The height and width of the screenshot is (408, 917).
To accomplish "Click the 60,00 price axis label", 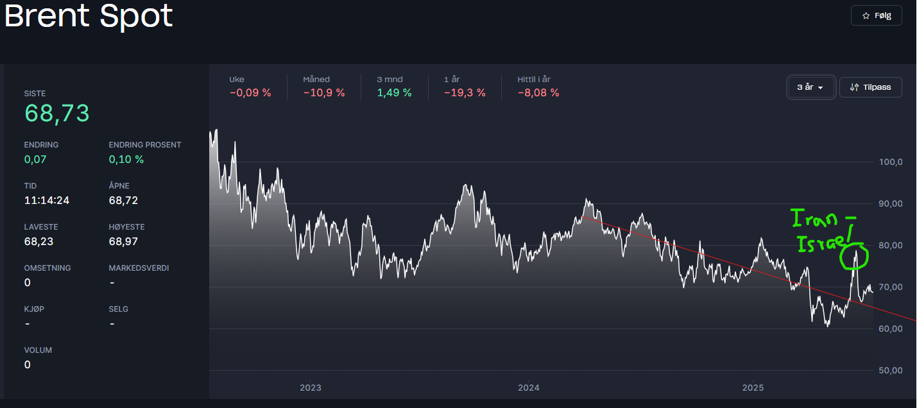I will (x=891, y=328).
